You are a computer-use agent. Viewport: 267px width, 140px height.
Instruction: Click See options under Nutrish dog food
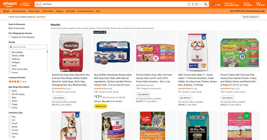point(59,98)
